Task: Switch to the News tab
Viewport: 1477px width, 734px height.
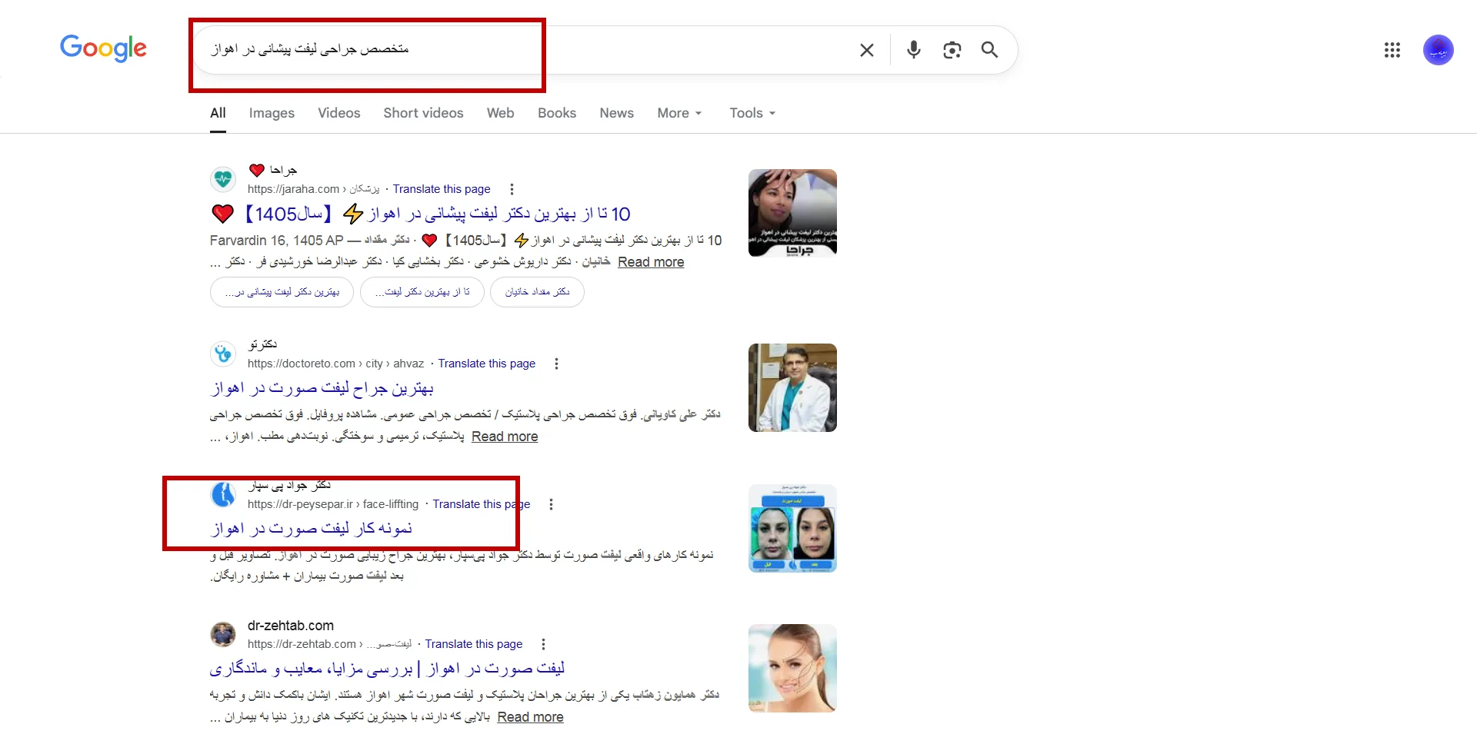Action: pos(616,113)
